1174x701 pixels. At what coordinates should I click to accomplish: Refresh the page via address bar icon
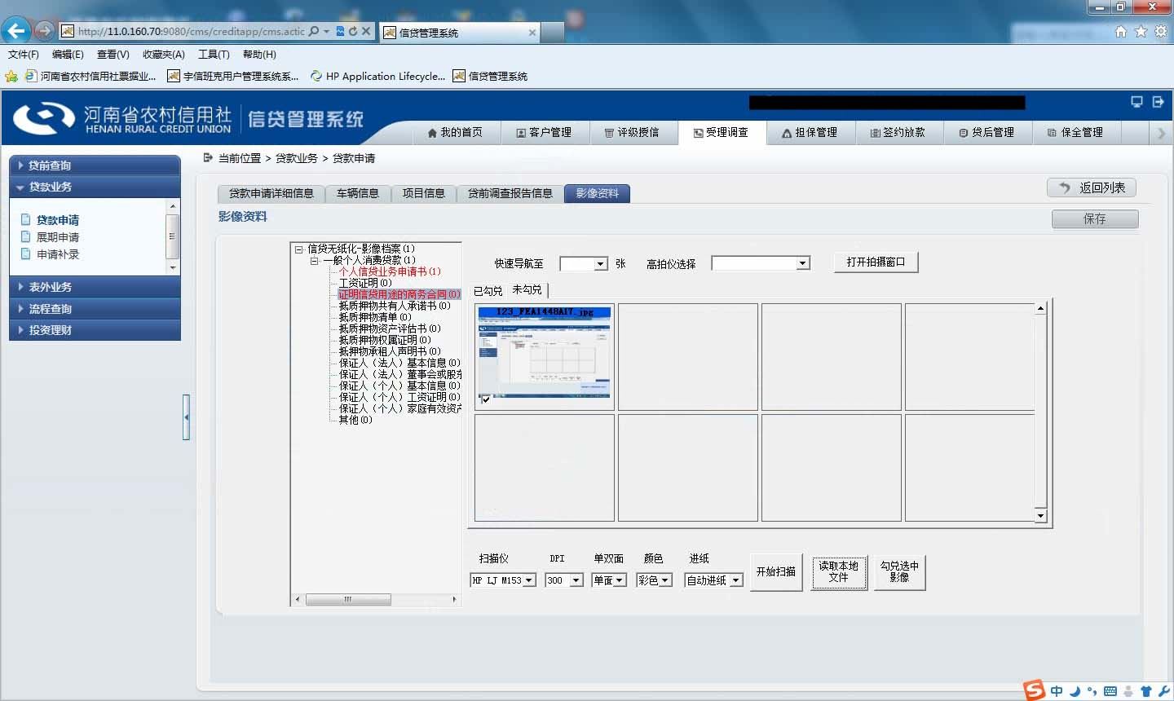[353, 31]
